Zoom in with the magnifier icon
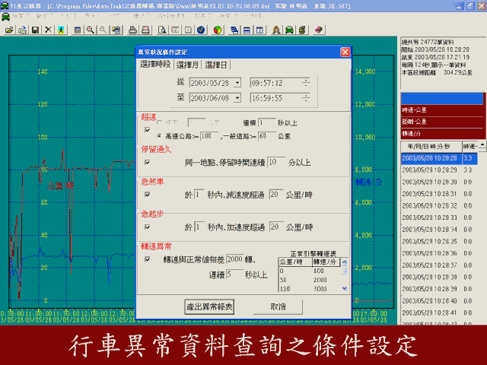 pos(91,30)
